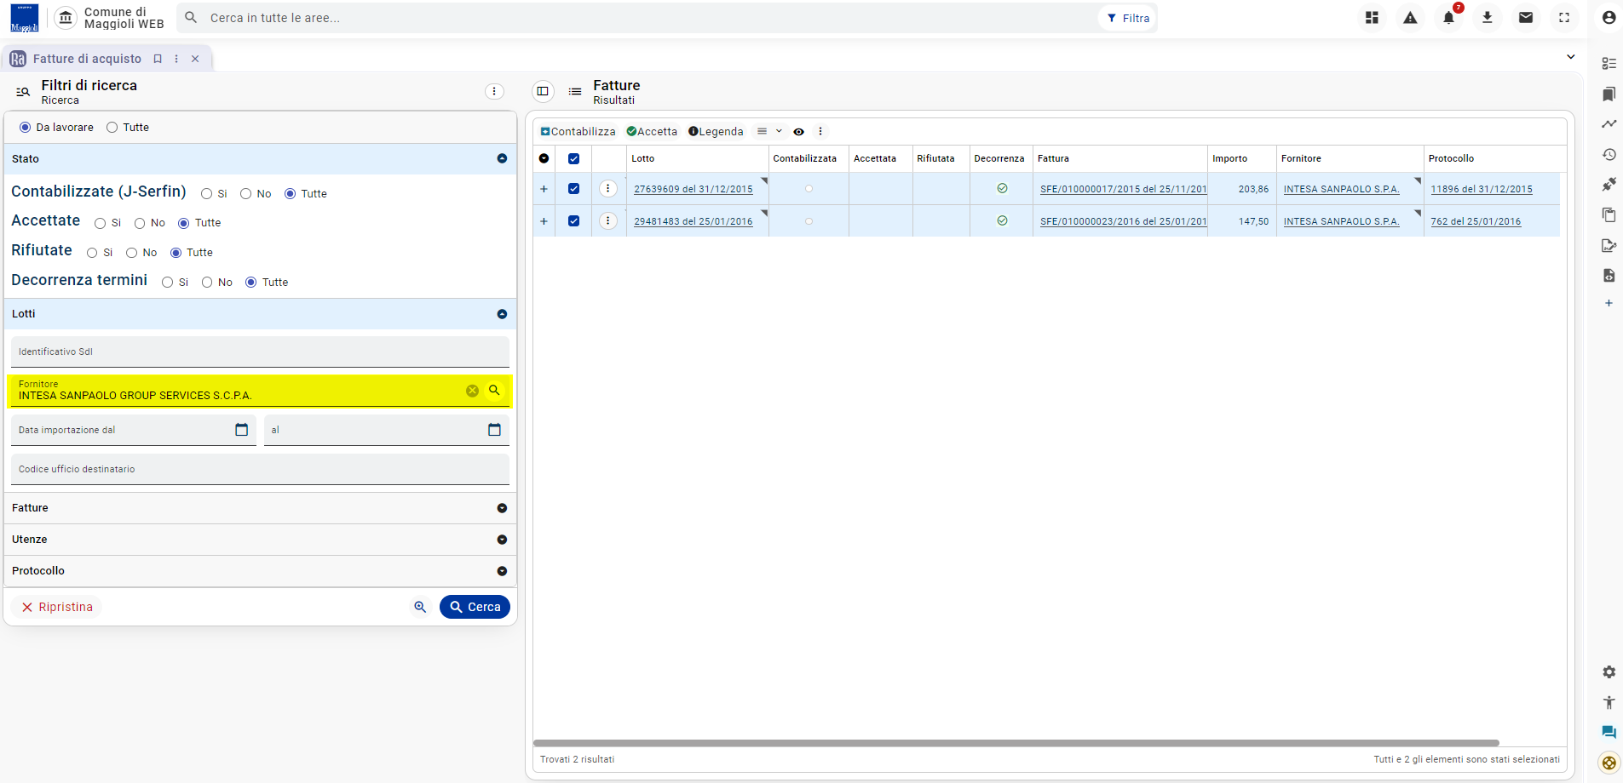Click the Contabilizza toolbar action

(x=578, y=132)
